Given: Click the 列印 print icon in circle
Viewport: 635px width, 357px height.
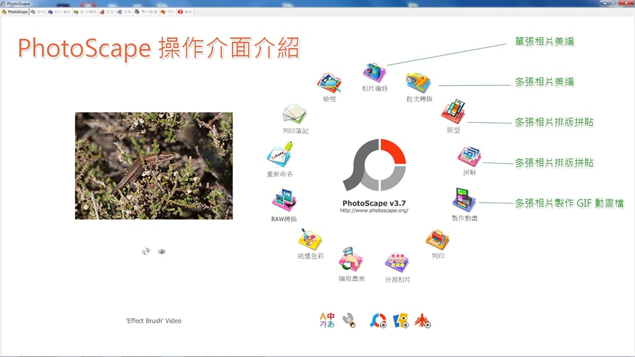Looking at the screenshot, I should 437,240.
